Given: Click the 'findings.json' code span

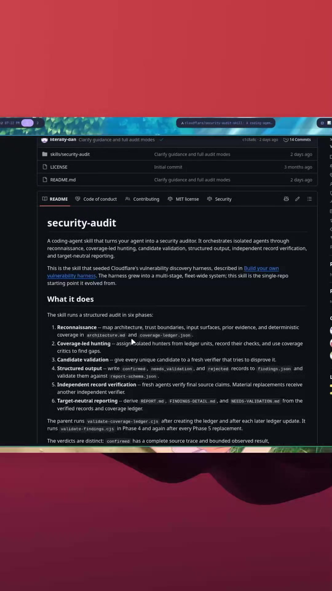Looking at the screenshot, I should click(274, 369).
